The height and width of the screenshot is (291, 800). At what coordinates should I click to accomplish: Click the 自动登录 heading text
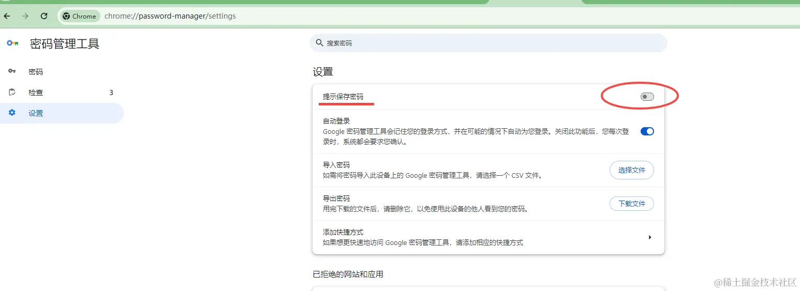click(336, 121)
